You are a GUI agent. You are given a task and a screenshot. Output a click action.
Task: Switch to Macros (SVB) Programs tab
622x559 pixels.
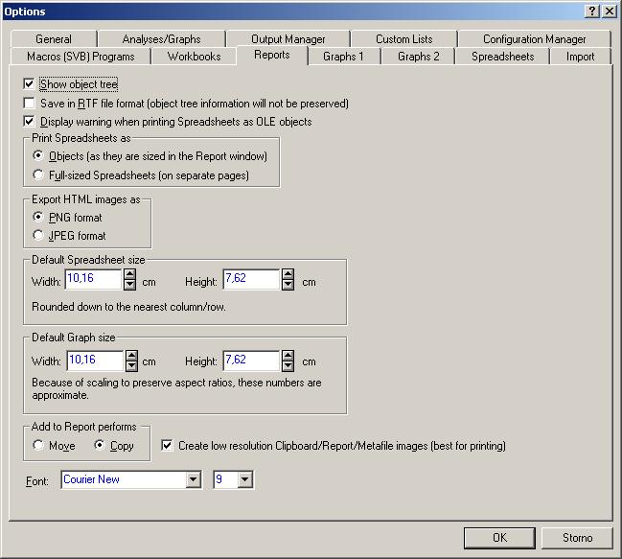(x=81, y=57)
